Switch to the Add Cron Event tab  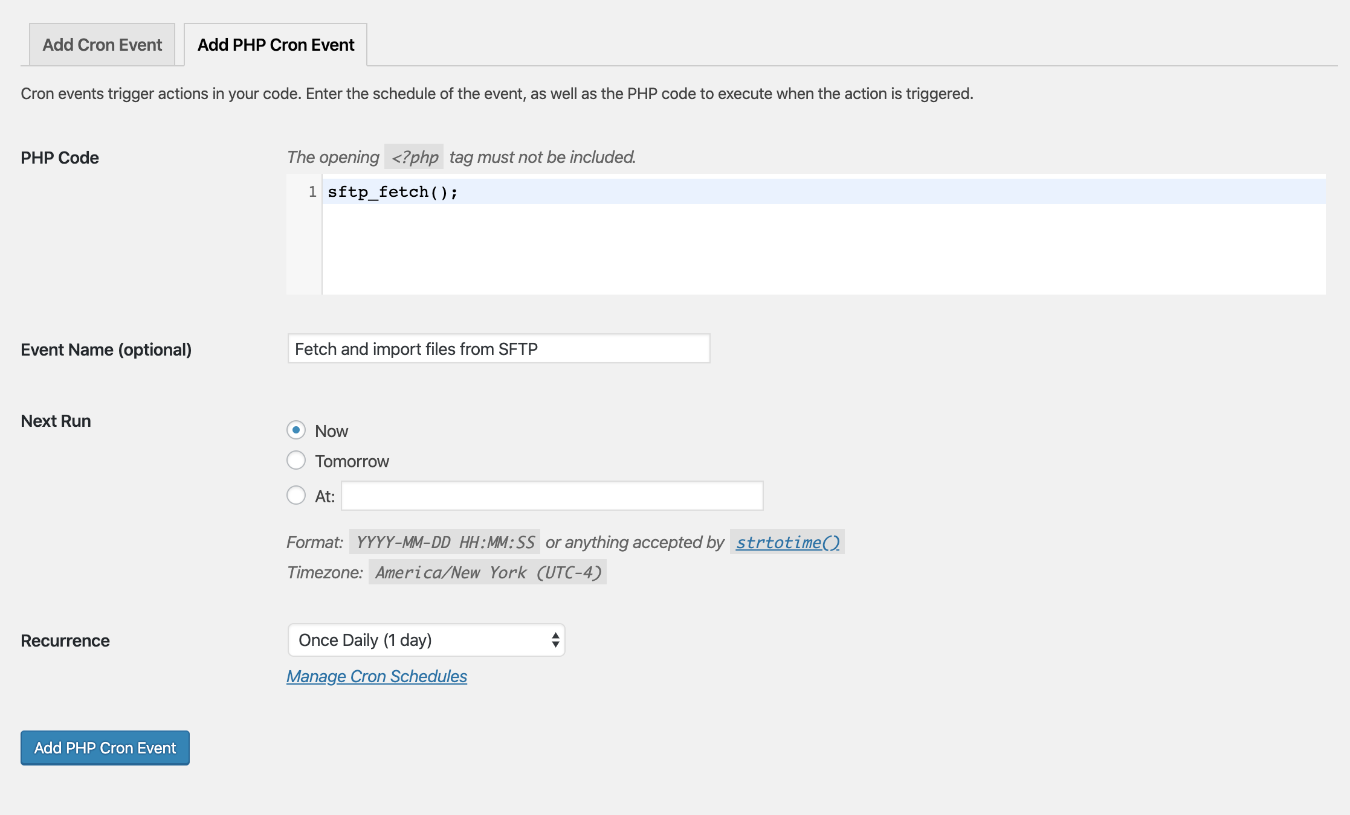[x=102, y=45]
